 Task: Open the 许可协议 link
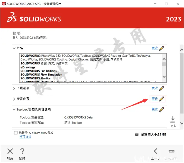click(x=25, y=137)
